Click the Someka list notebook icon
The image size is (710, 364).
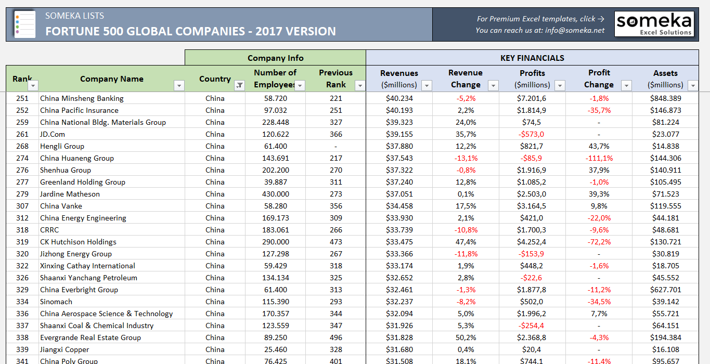[24, 24]
